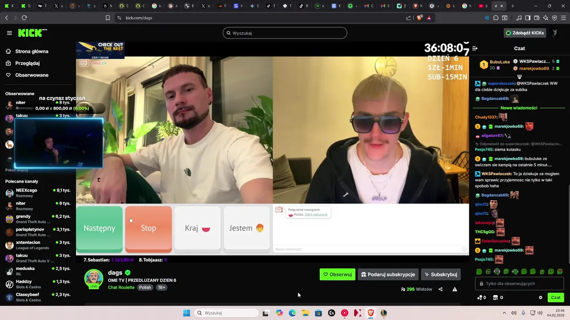Click the Subskrybuj button
This screenshot has height=320, width=570.
point(441,274)
